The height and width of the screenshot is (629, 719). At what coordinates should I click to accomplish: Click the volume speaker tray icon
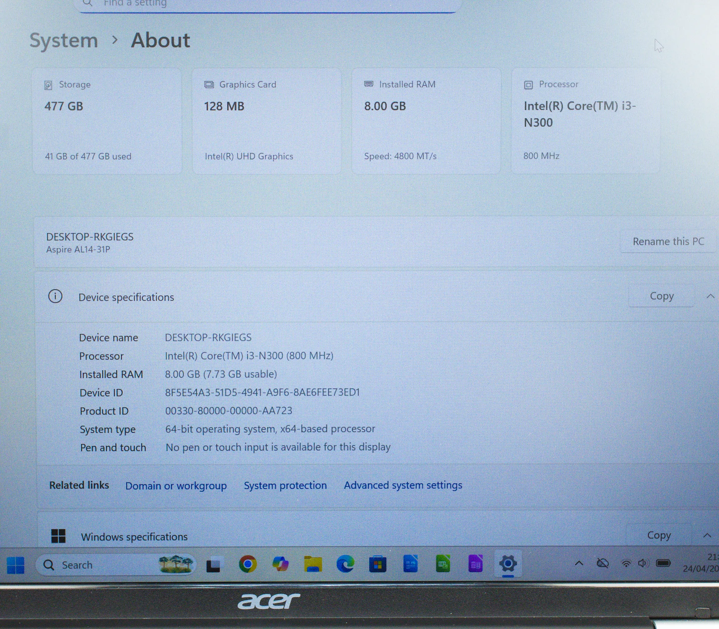pos(643,564)
